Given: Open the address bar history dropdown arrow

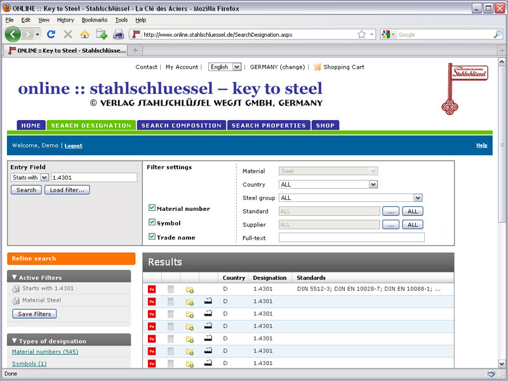Looking at the screenshot, I should [371, 34].
